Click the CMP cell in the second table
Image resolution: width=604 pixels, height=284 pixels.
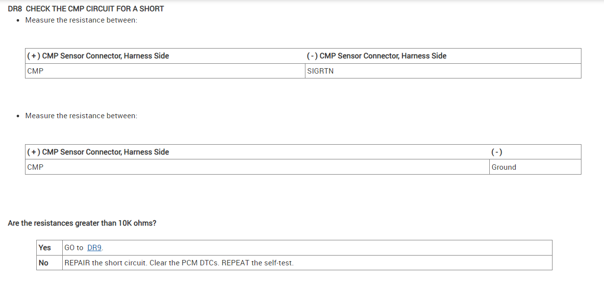click(35, 167)
